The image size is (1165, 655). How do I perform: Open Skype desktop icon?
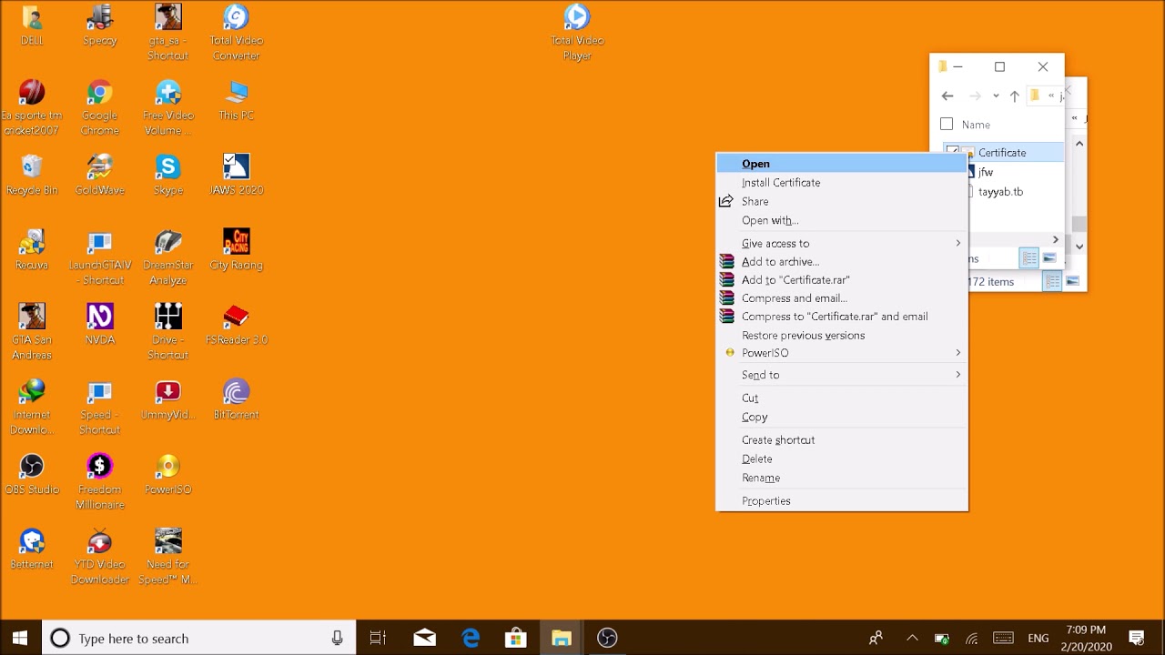coord(167,175)
